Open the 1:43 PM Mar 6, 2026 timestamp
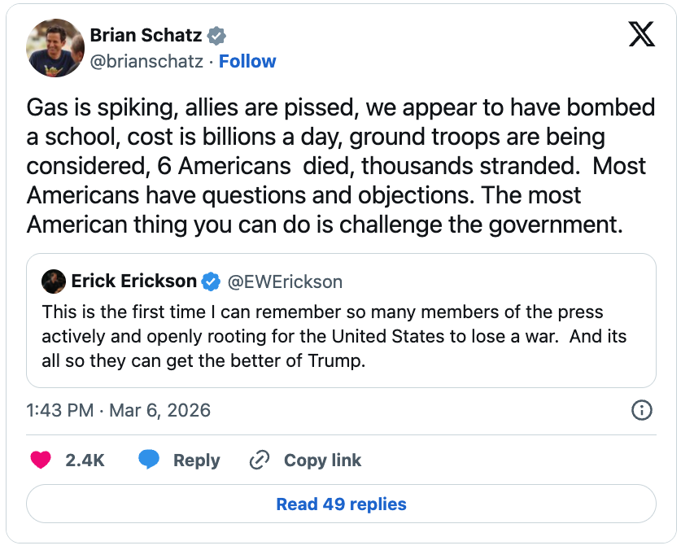 [x=119, y=410]
